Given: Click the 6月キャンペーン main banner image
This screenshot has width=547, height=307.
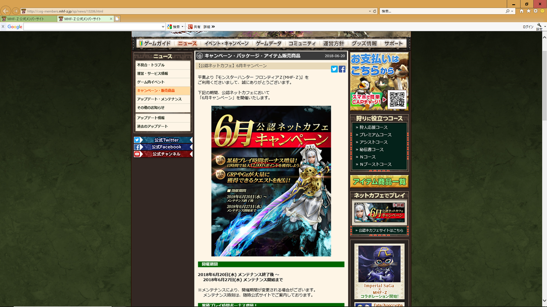Looking at the screenshot, I should tap(271, 181).
